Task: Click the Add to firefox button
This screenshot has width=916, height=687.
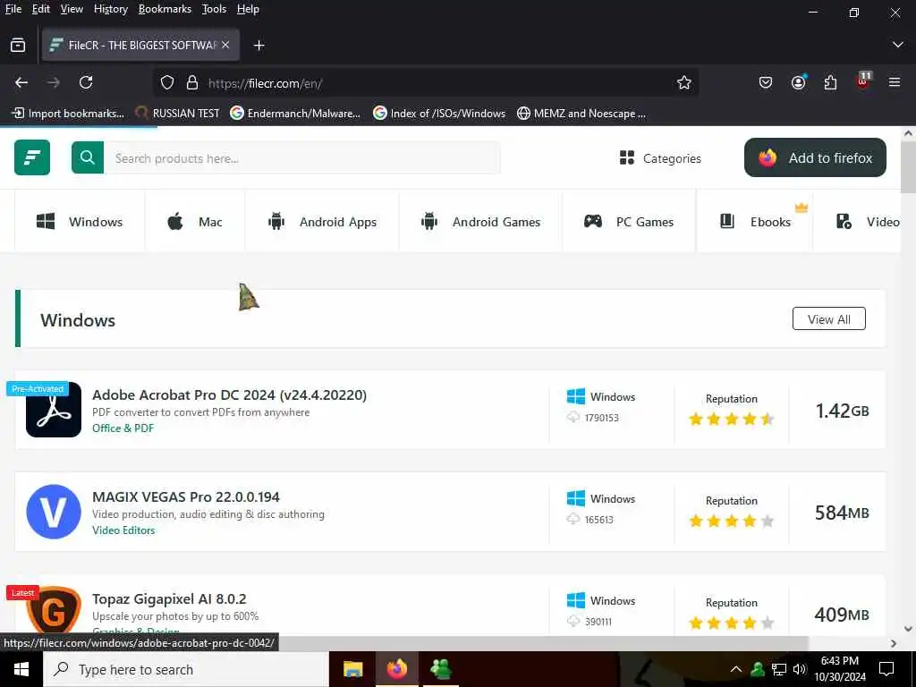Action: coord(815,157)
